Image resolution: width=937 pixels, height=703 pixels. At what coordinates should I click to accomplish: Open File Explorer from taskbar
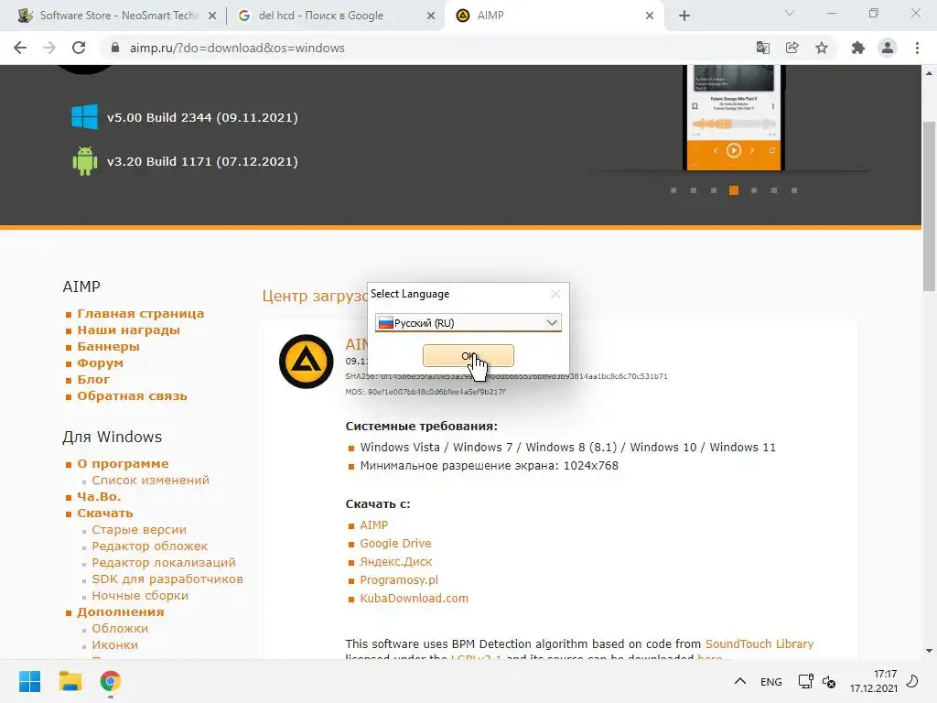point(70,681)
